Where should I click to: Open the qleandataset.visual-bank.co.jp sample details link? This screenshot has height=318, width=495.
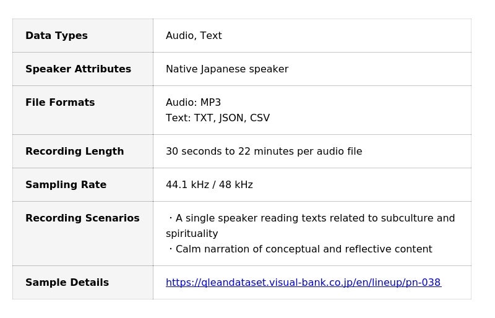click(303, 283)
